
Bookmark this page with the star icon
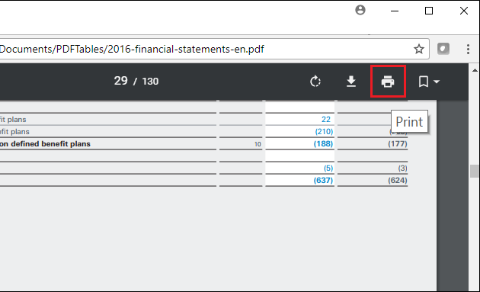[419, 49]
